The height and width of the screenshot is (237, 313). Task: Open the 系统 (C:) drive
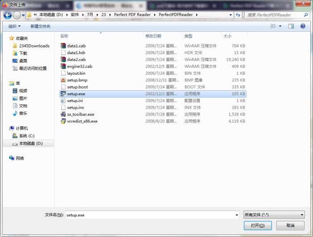27,136
